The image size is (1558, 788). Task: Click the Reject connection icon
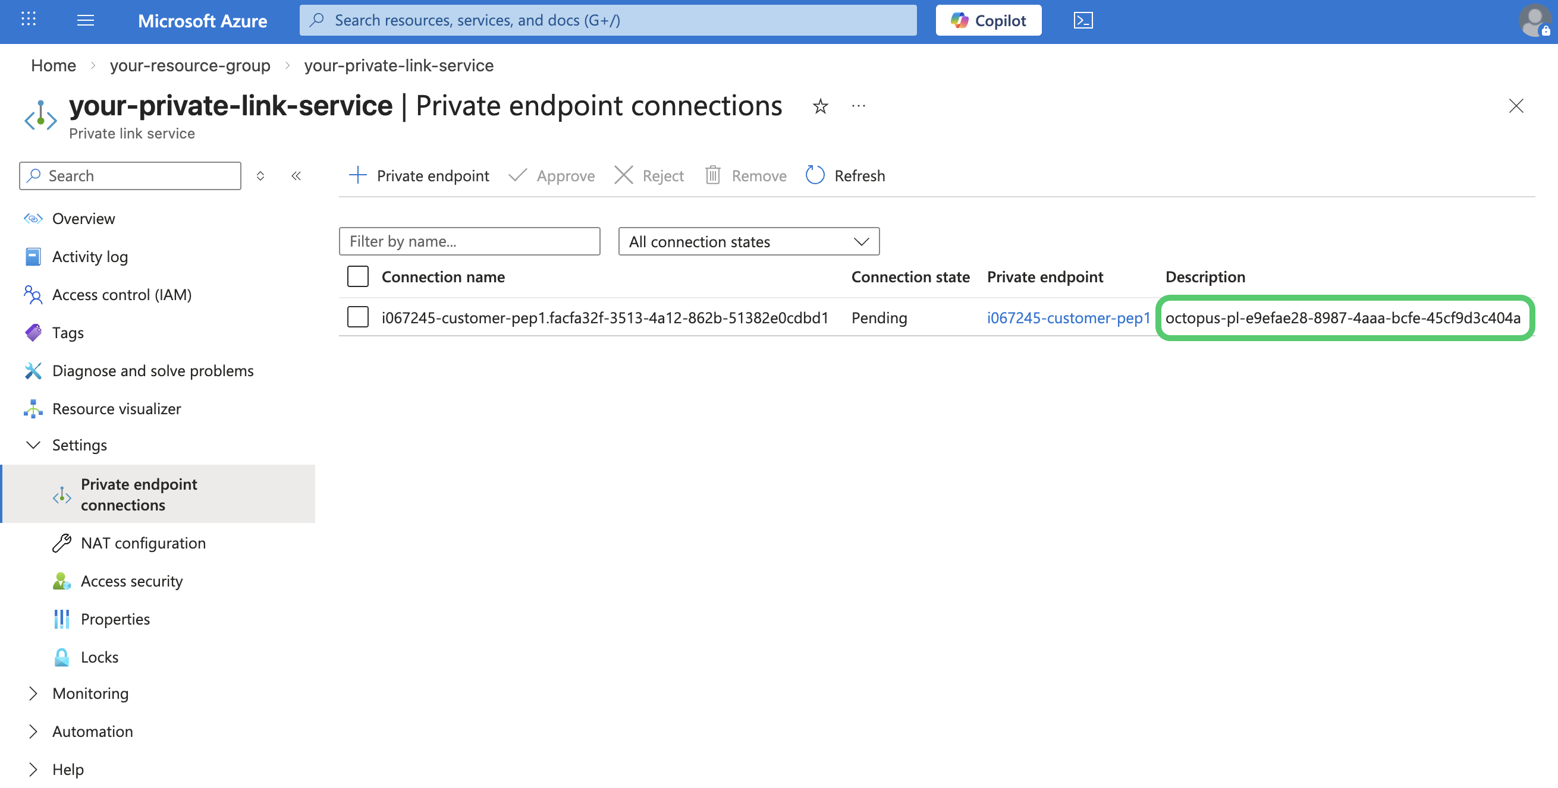(x=624, y=175)
